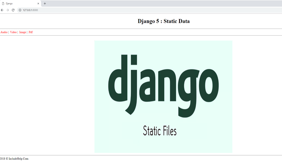Open the Video link
The image size is (282, 162).
point(13,32)
